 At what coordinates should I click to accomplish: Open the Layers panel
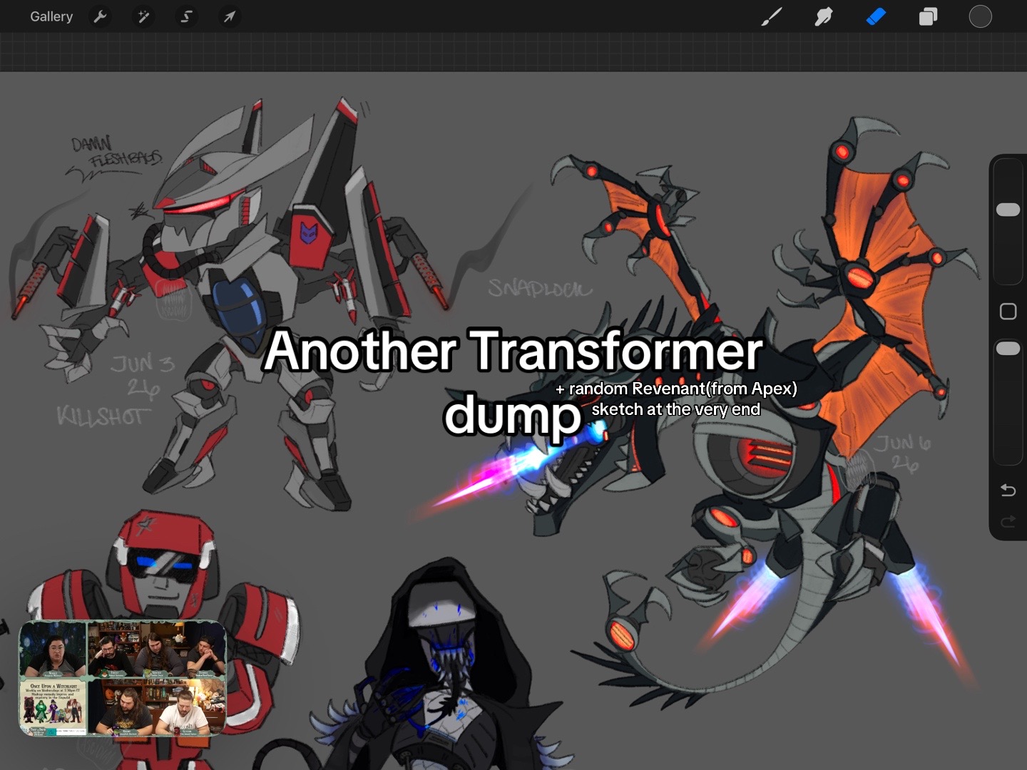[x=928, y=16]
